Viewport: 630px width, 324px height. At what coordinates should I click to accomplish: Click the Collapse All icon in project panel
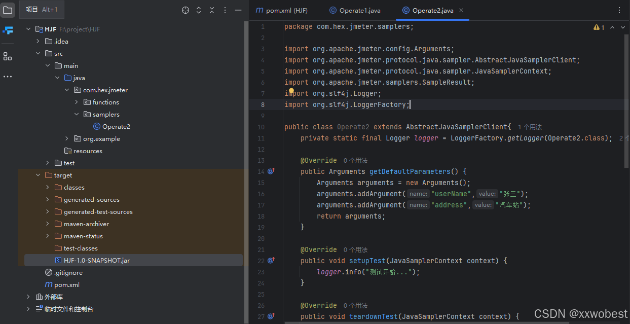click(x=212, y=10)
